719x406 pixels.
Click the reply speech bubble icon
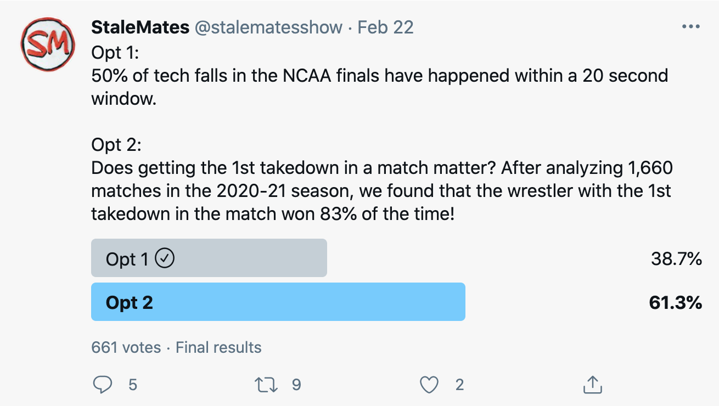(x=103, y=385)
